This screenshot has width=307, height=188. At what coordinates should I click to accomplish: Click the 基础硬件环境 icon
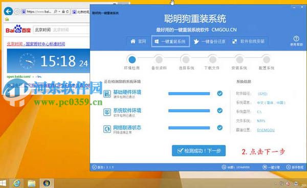coord(107,94)
